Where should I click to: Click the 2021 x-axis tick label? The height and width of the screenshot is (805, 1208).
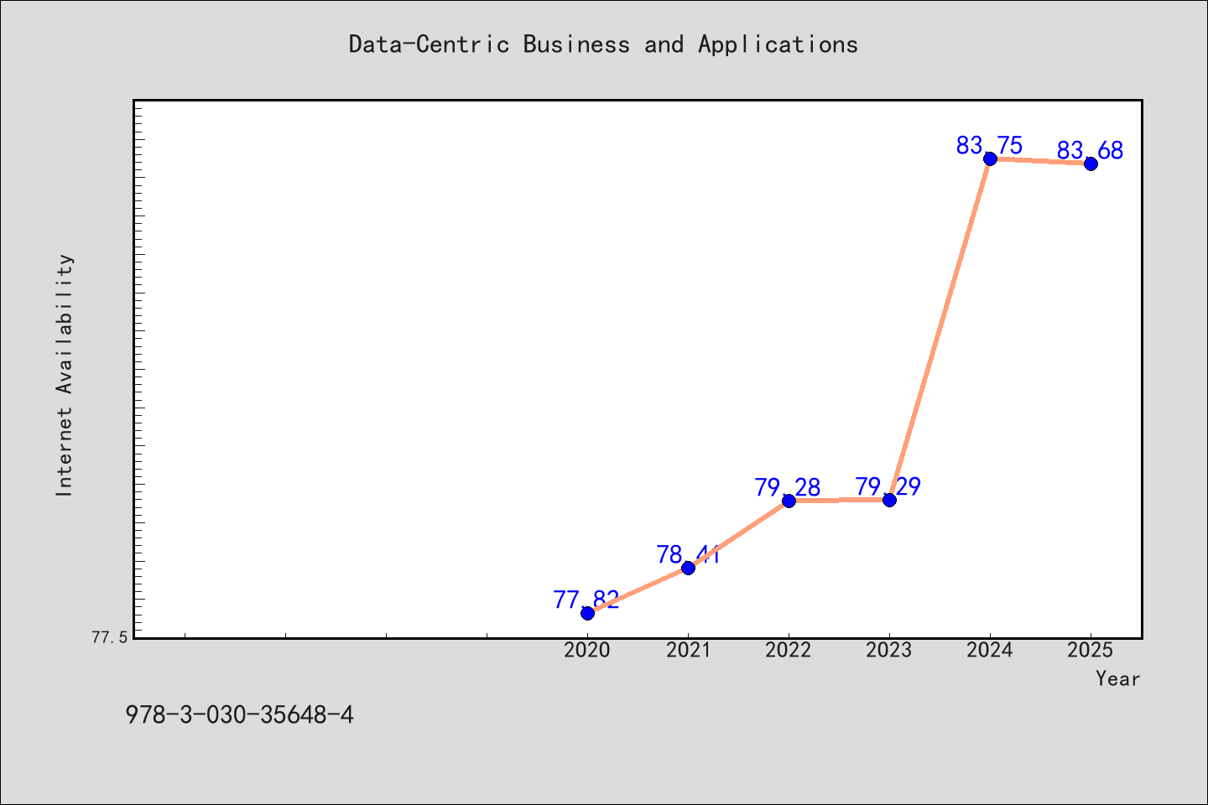click(688, 650)
